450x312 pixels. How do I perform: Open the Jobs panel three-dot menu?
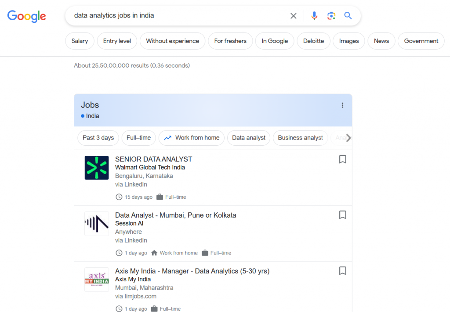point(342,105)
